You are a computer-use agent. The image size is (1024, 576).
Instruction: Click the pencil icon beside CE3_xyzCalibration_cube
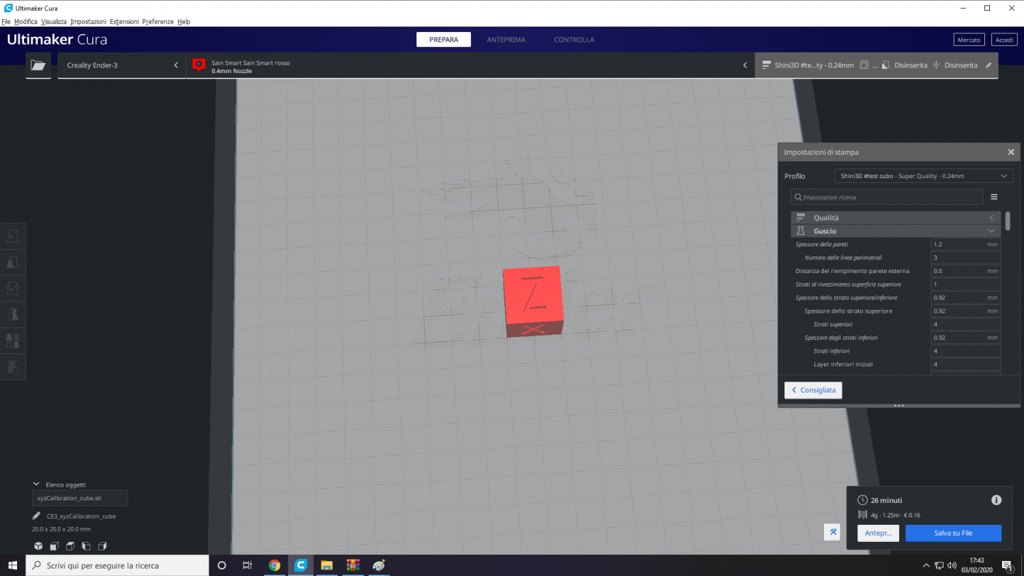[36, 516]
